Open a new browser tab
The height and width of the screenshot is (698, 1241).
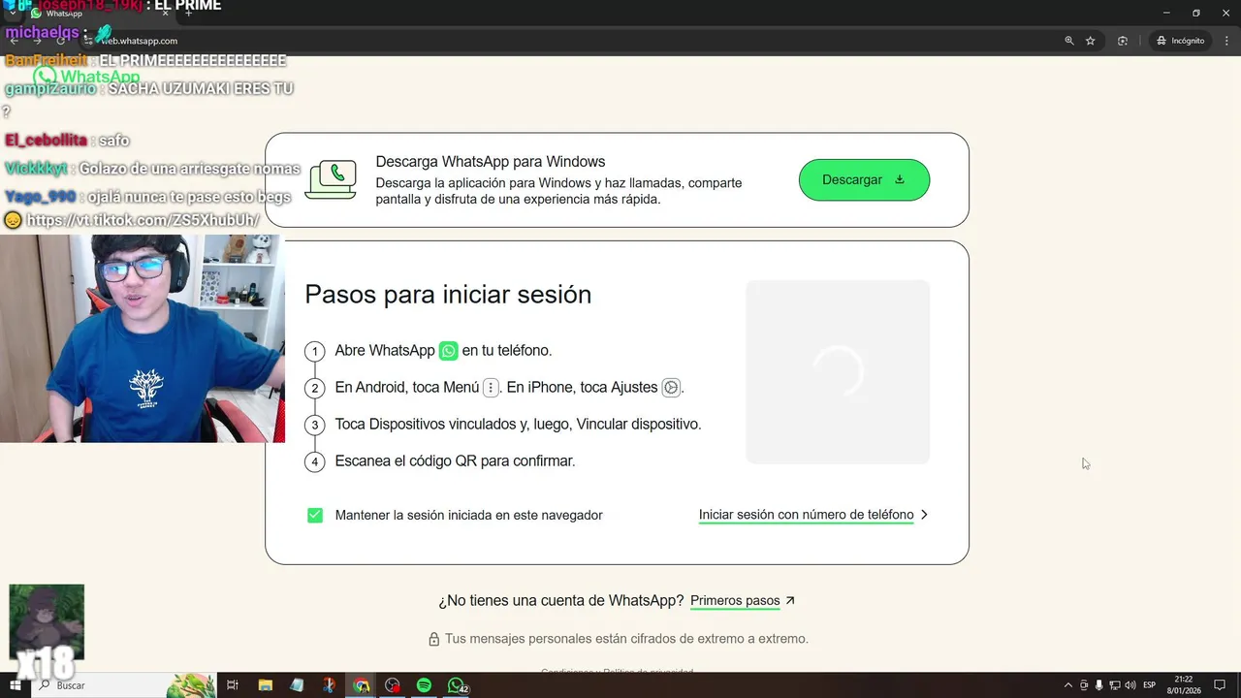189,14
